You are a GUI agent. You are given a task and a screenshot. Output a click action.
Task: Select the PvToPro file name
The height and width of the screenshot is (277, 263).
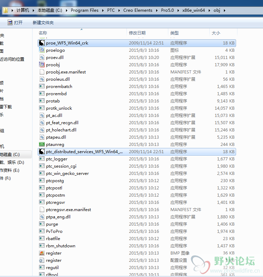54,231
